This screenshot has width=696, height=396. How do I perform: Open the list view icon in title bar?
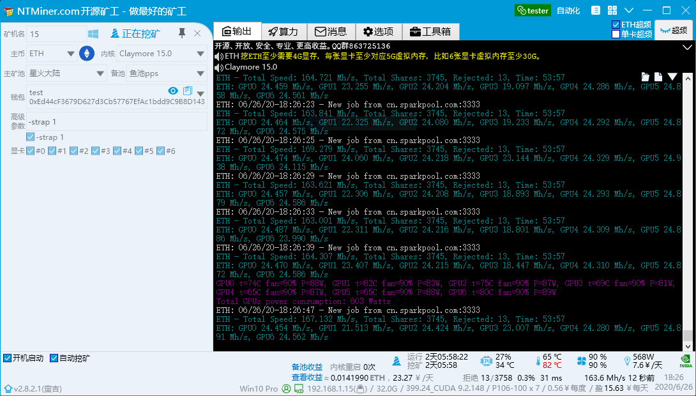point(596,10)
